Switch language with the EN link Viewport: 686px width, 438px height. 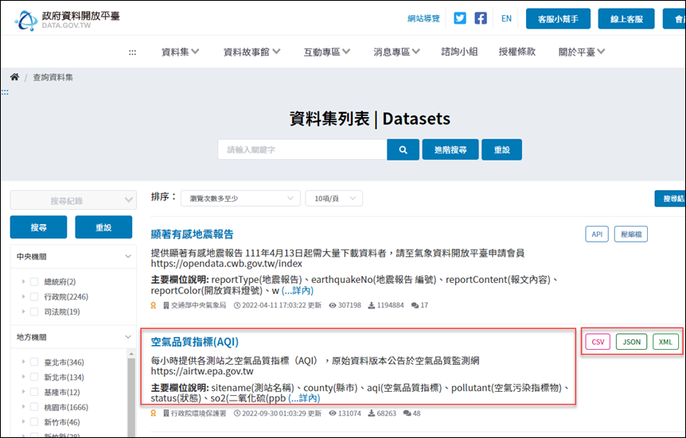[506, 18]
